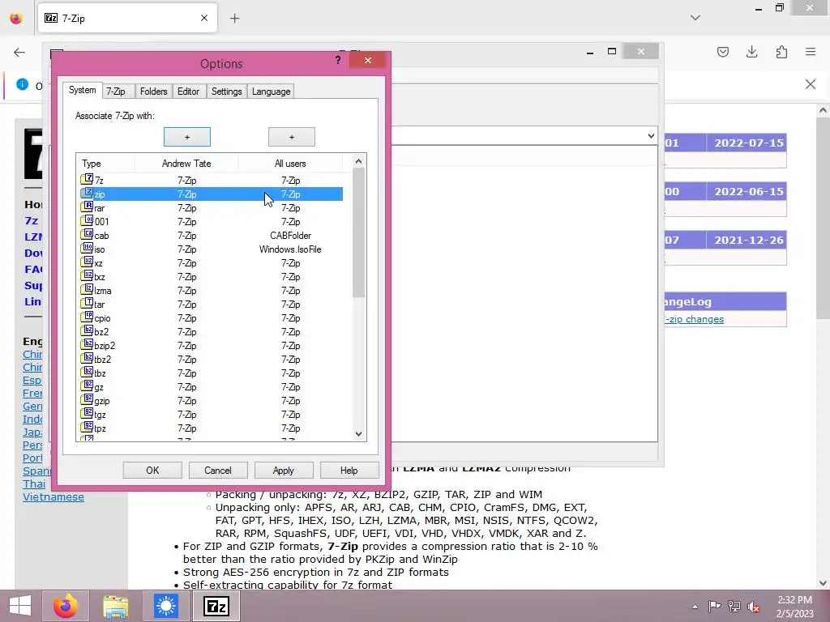Screen dimensions: 830x622
Task: Open the taskbar clock and date
Action: [x=794, y=607]
